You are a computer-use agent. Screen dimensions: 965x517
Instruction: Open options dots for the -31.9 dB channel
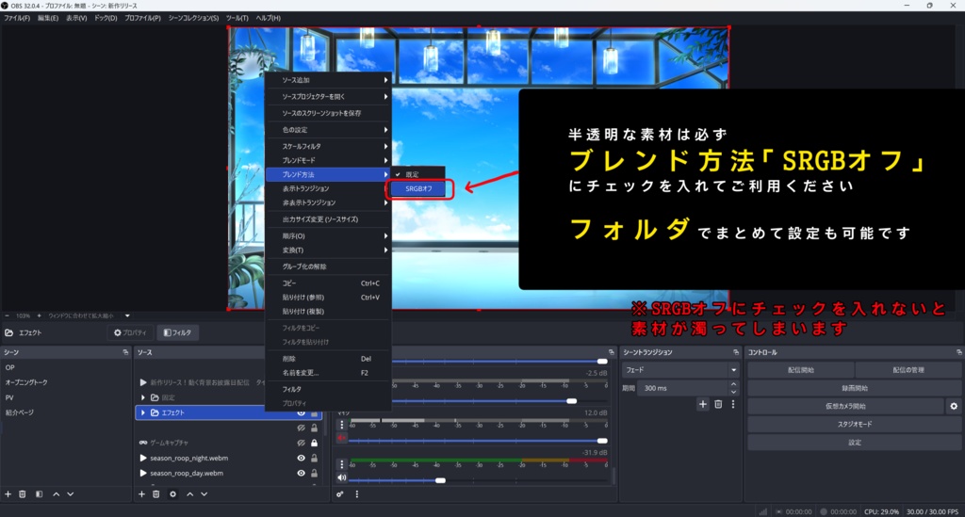341,464
